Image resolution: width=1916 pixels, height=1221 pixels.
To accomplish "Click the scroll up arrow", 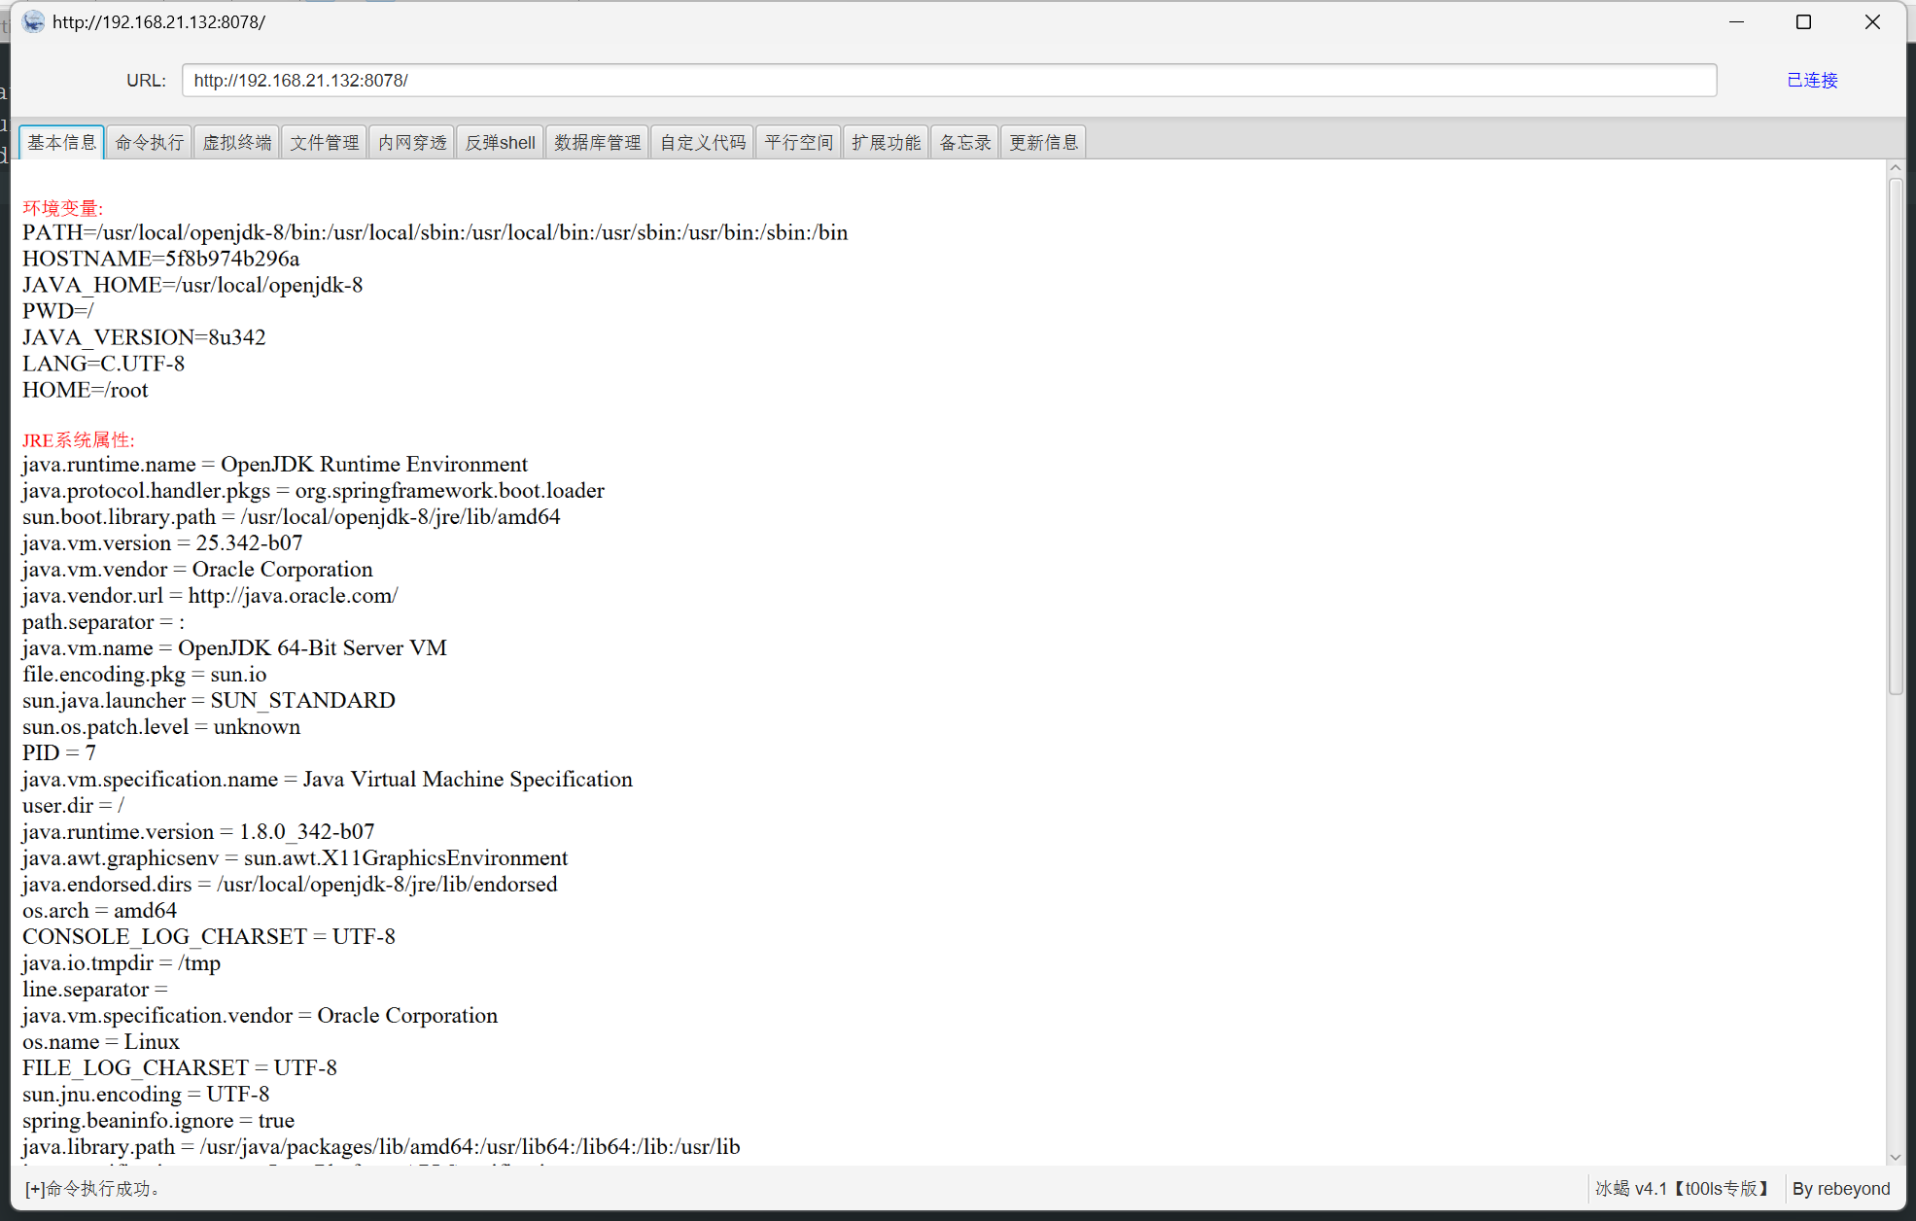I will (x=1895, y=168).
